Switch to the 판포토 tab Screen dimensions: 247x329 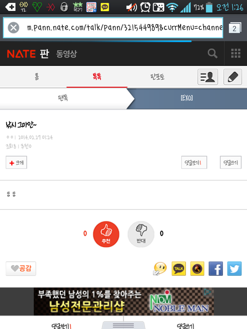pos(157,77)
